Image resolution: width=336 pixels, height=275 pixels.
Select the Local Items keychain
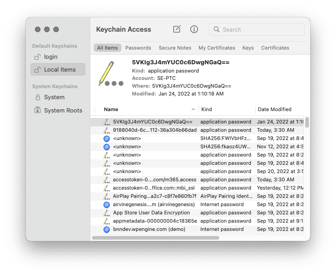coord(58,69)
